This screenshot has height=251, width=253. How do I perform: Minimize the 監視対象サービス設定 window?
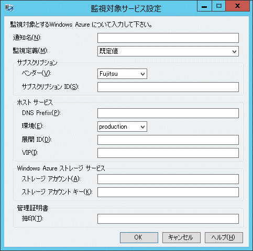pyautogui.click(x=204, y=6)
